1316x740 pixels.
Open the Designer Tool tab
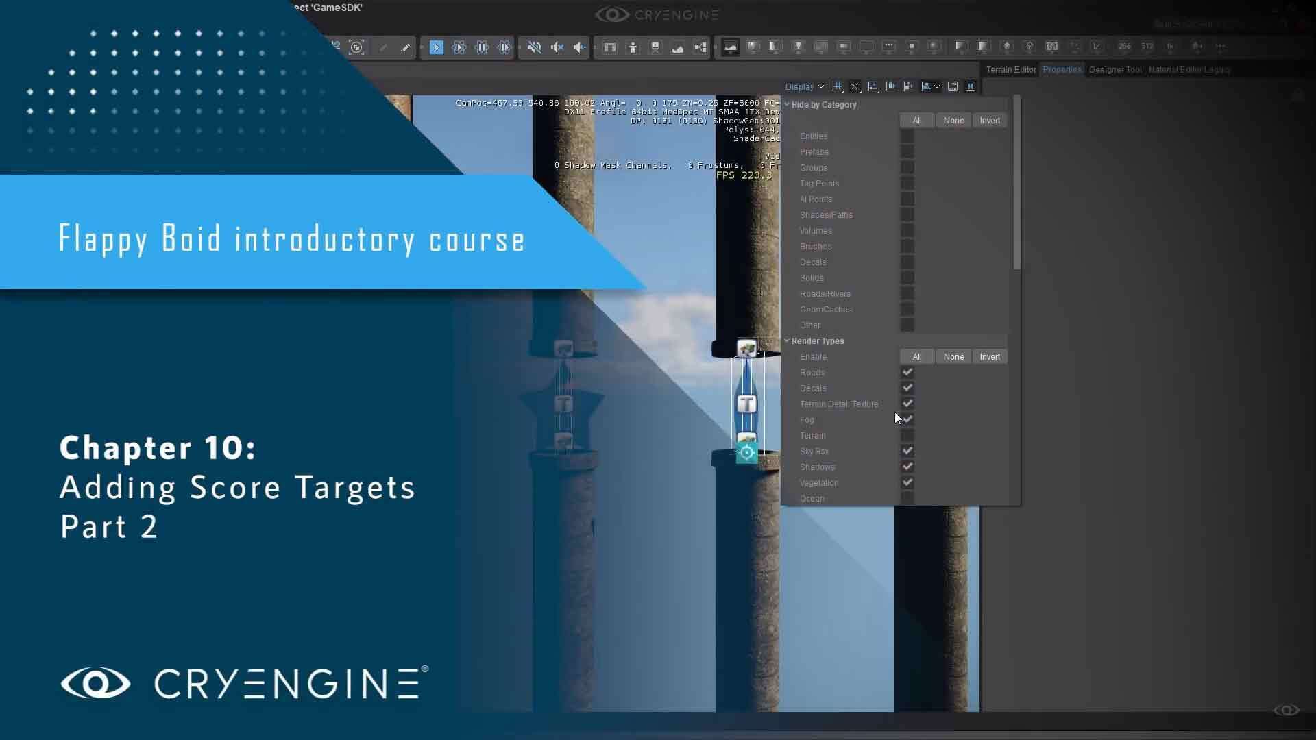coord(1114,69)
